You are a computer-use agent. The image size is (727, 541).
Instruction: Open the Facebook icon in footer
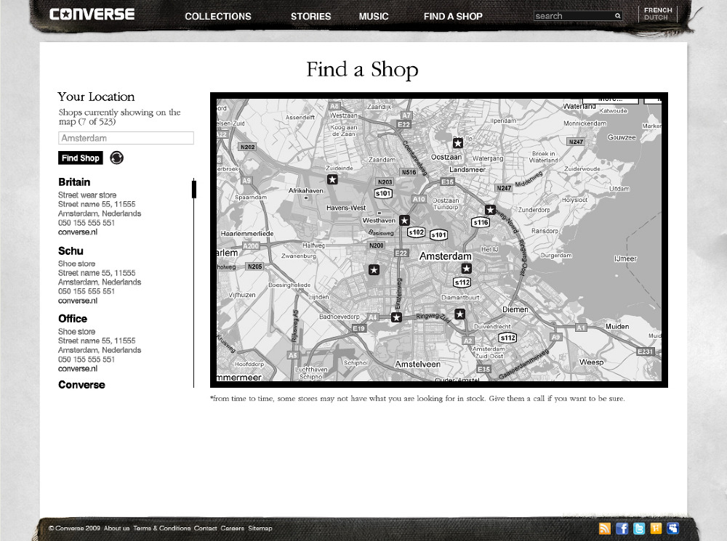tap(622, 529)
